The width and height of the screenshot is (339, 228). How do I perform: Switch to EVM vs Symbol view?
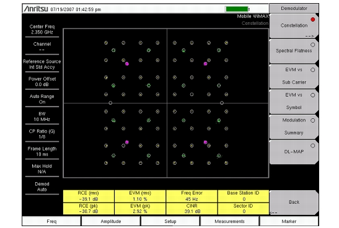(294, 102)
